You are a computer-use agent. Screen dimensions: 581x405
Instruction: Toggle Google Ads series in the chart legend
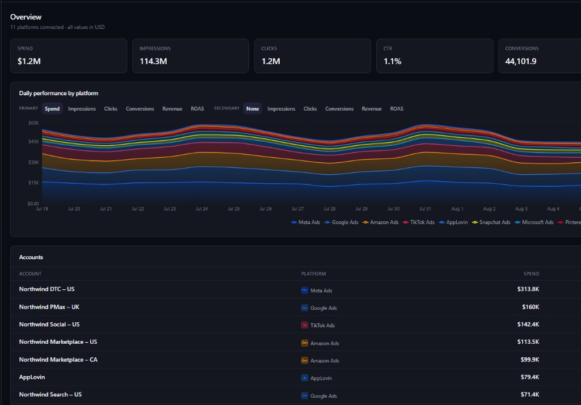point(341,222)
